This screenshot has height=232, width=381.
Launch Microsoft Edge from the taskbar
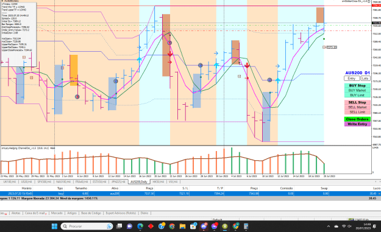pos(140,226)
